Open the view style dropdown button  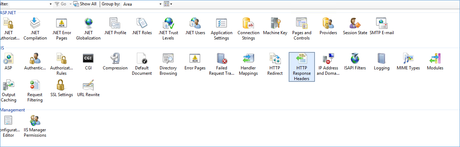tap(168, 4)
